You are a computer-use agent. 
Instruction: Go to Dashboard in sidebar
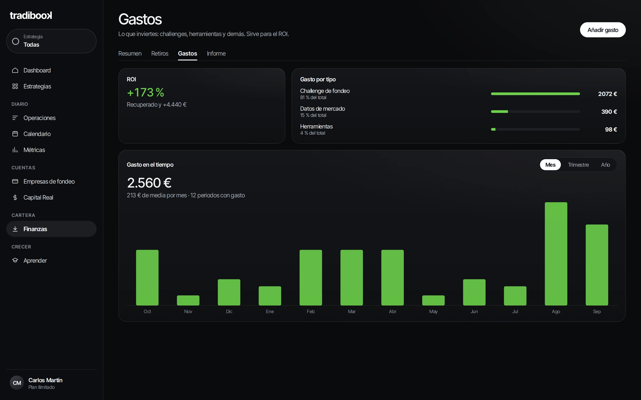pos(51,70)
